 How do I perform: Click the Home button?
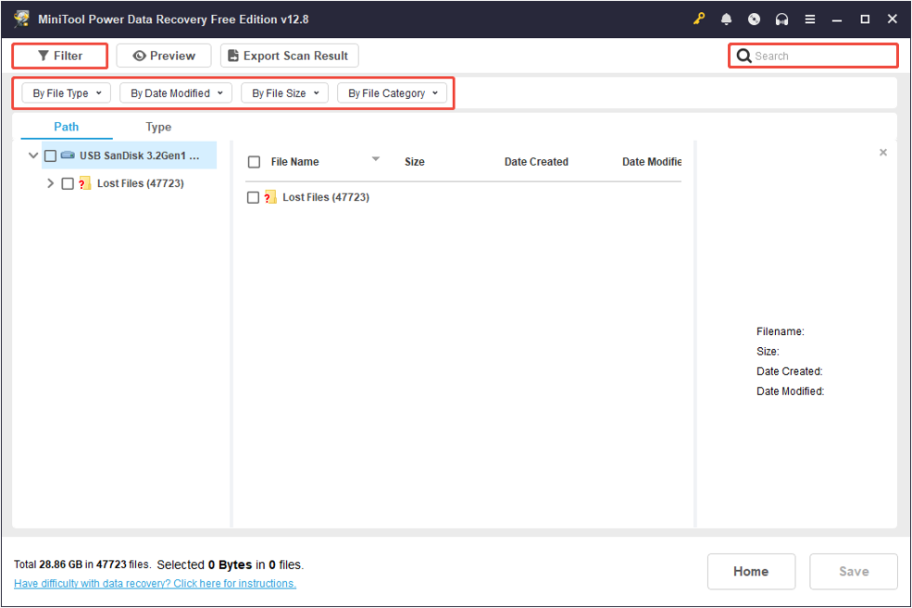(751, 571)
